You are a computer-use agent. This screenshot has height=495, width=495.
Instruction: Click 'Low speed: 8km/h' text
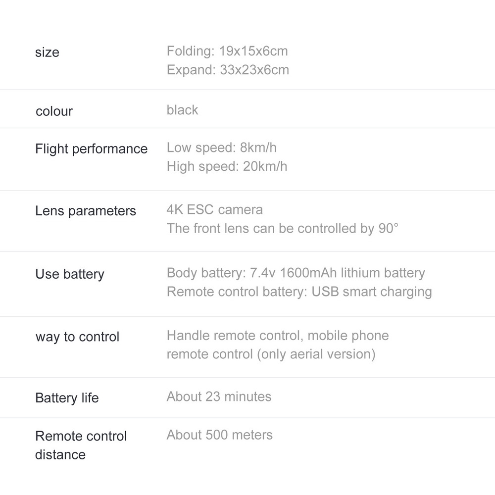[x=221, y=148]
